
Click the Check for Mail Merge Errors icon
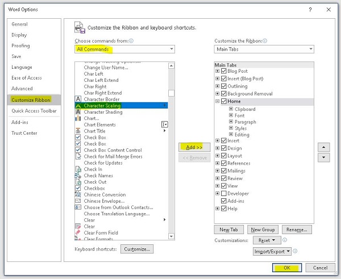[78, 156]
